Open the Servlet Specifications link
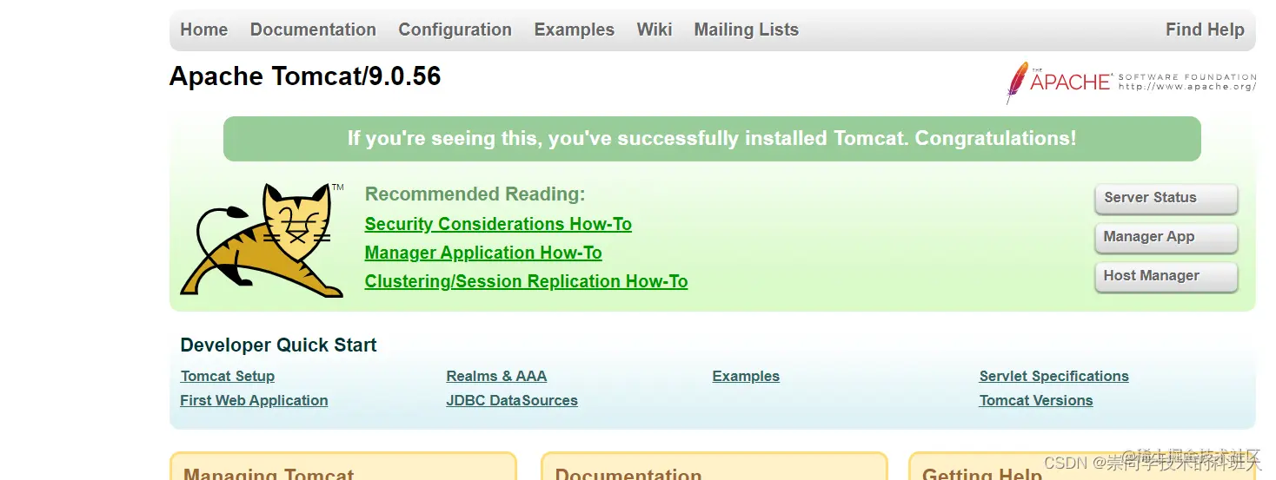Image resolution: width=1276 pixels, height=480 pixels. coord(1053,376)
